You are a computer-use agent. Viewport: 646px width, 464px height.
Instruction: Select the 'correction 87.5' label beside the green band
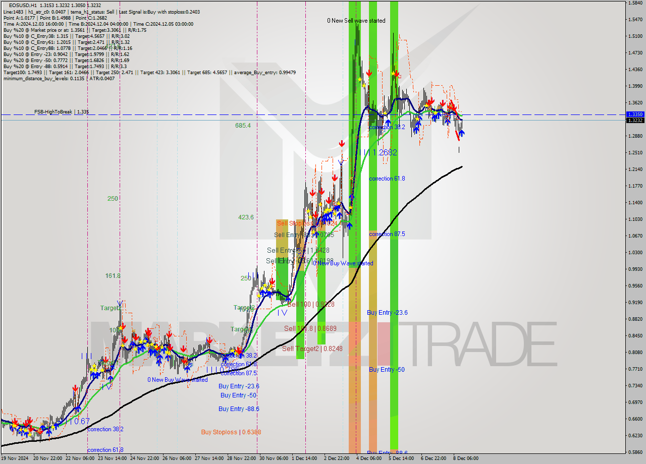point(387,234)
